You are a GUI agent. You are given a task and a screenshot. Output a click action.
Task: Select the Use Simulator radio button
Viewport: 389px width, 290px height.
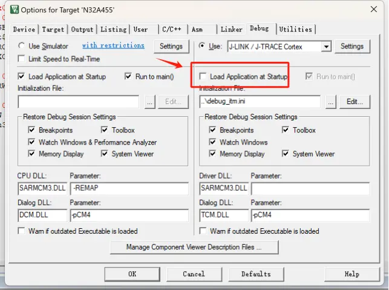(22, 45)
